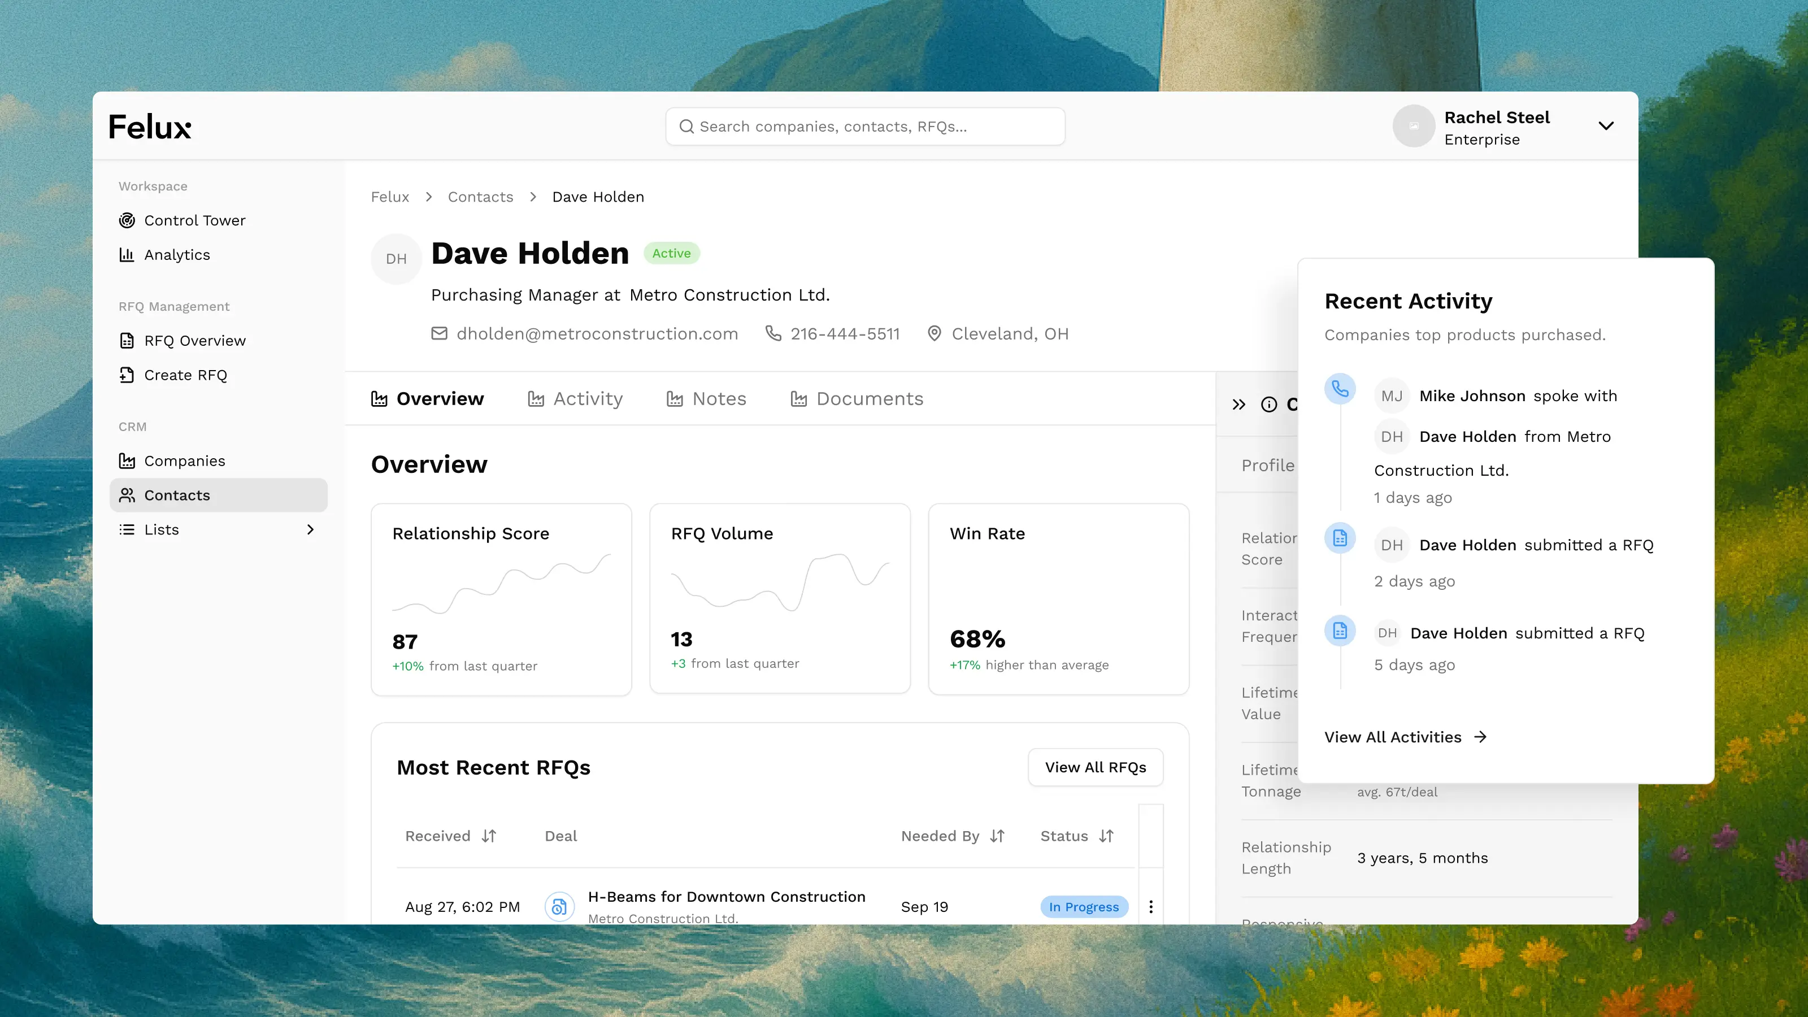Sort table by Received column

click(x=489, y=836)
